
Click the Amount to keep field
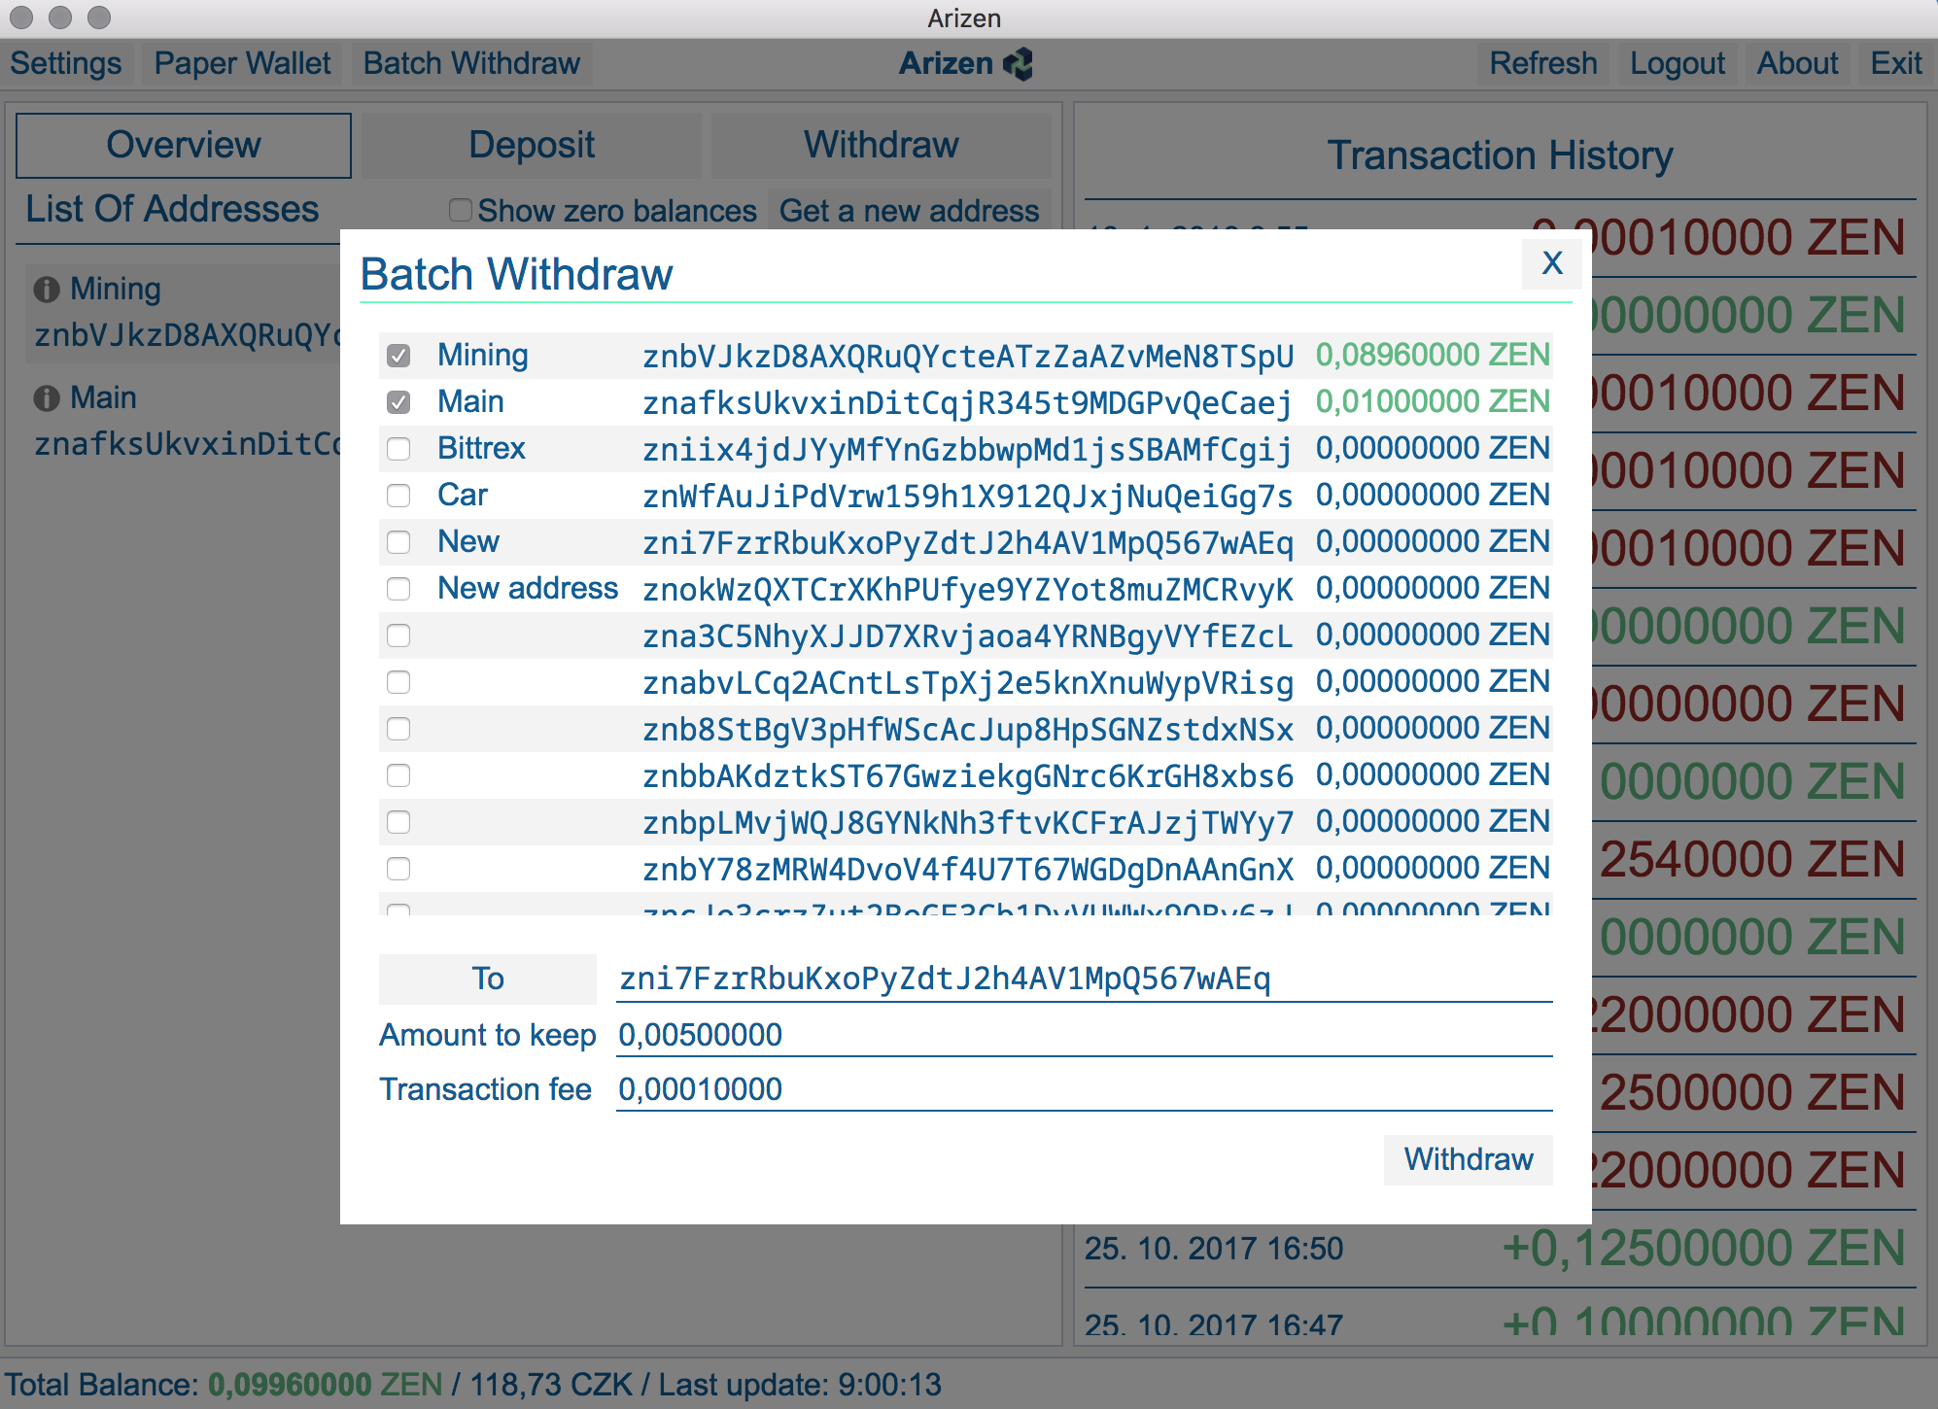click(1084, 1035)
